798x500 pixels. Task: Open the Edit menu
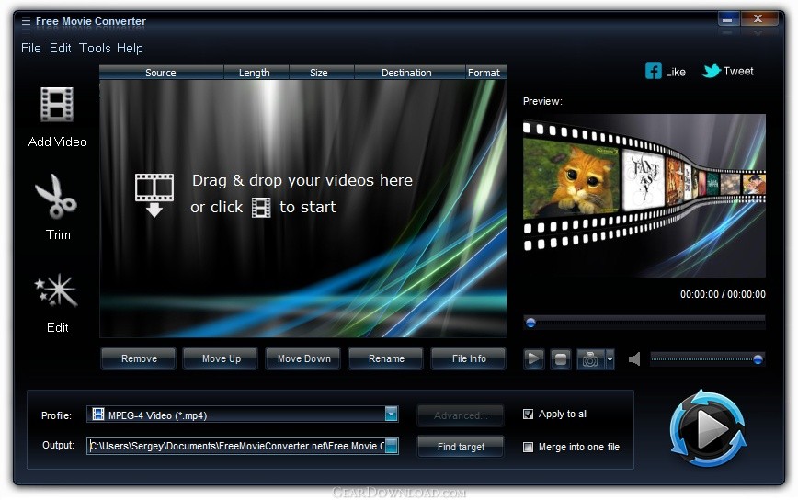[x=60, y=48]
